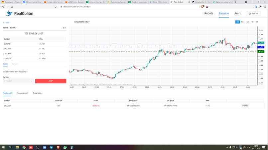
Task: Click the RealColibri hummingbird logo
Action: (9, 13)
